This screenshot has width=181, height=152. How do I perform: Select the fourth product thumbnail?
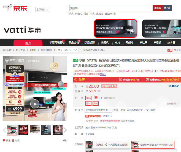point(46,130)
